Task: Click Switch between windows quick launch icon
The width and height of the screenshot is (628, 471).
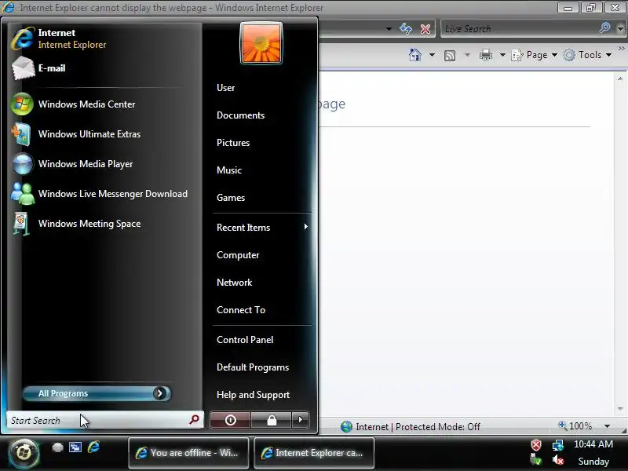Action: (x=75, y=447)
